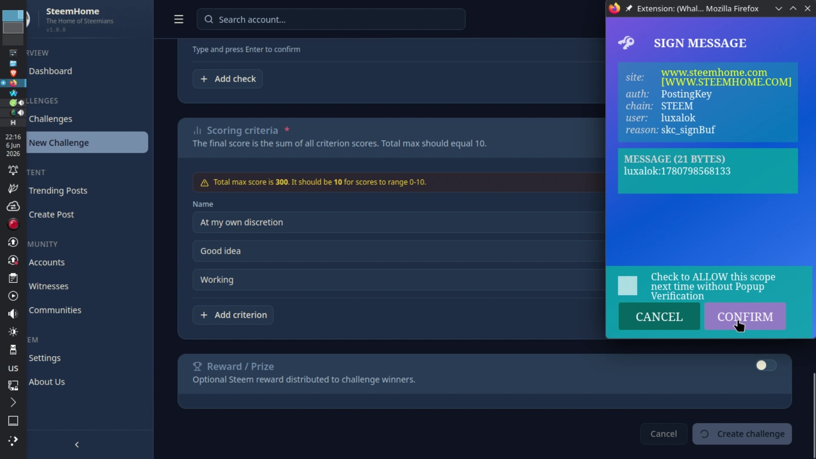Viewport: 816px width, 459px height.
Task: Click the form Cancel button
Action: 663,434
